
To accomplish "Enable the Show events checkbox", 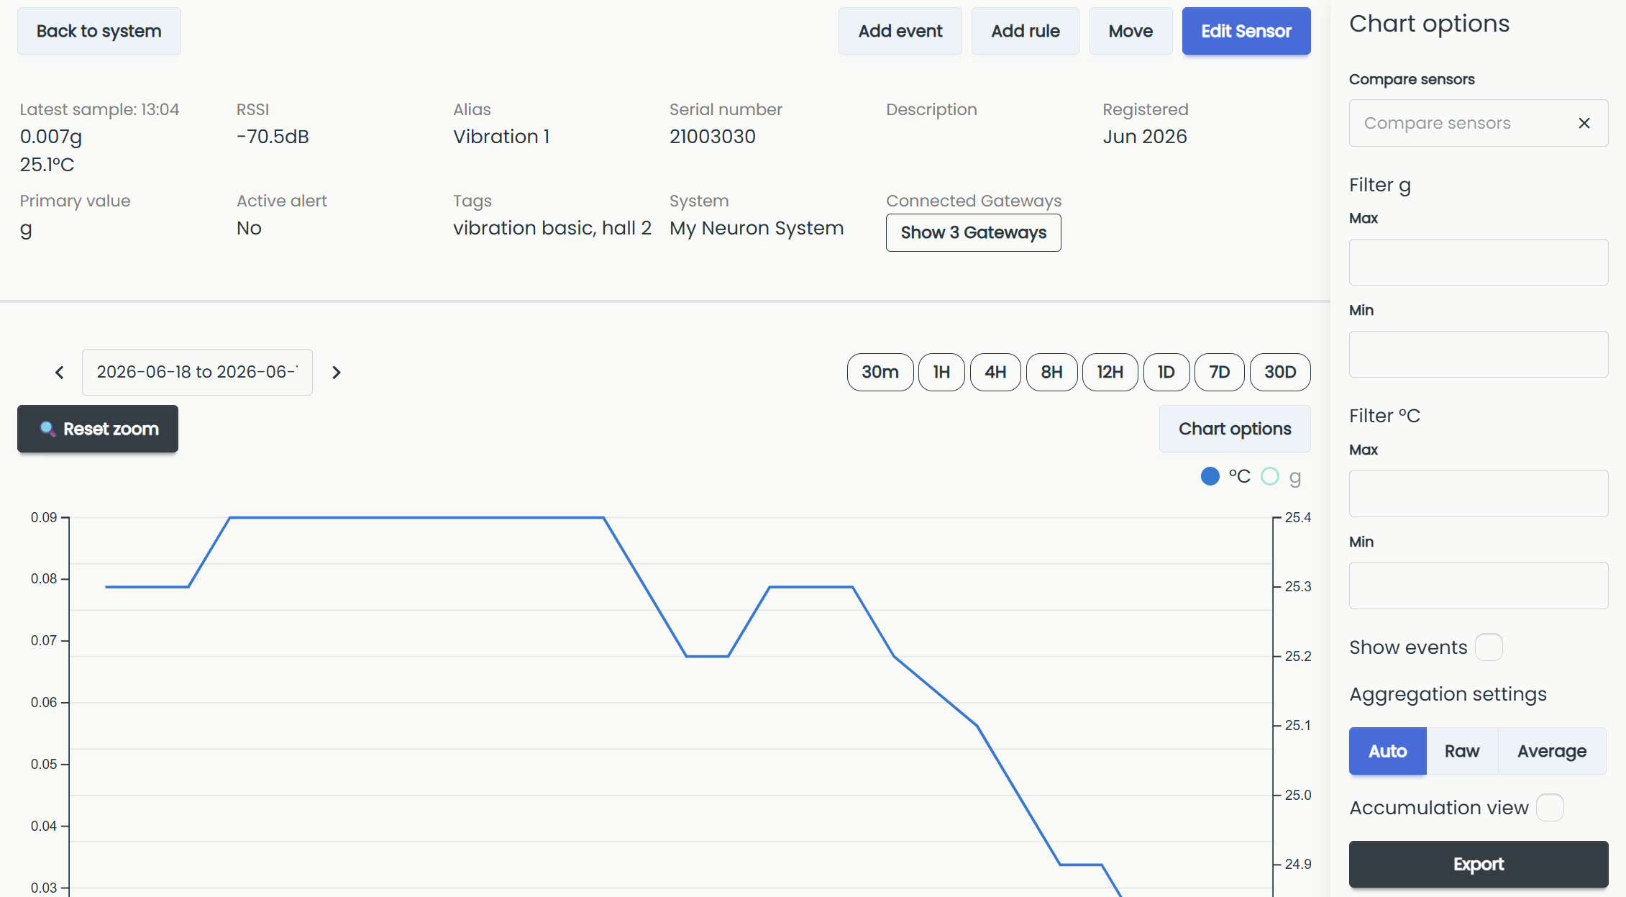I will point(1489,647).
